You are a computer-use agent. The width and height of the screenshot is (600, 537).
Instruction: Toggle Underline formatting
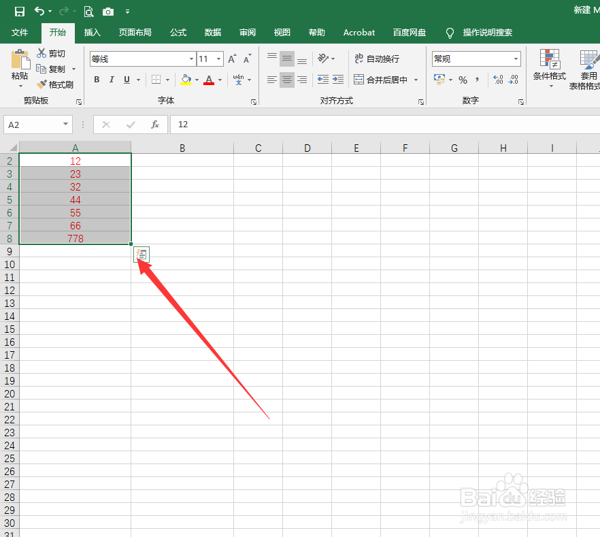coord(127,80)
